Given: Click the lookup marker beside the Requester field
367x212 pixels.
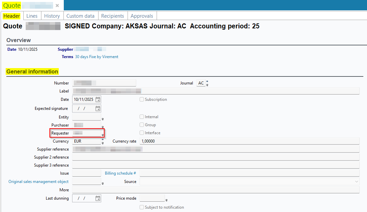Looking at the screenshot, I should [103, 135].
